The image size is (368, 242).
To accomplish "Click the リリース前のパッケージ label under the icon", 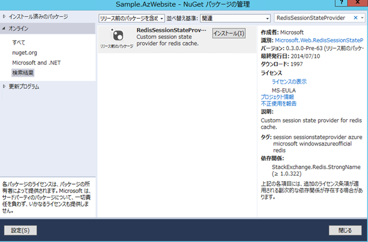I will [x=117, y=46].
